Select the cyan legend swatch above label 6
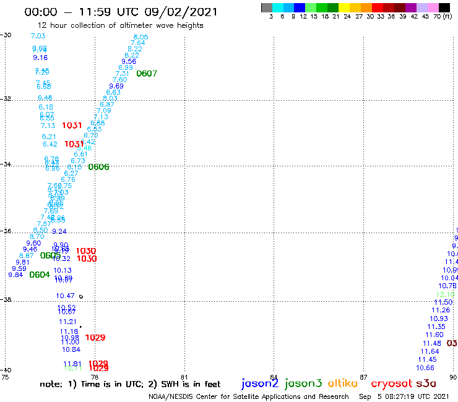Viewport: 458px width, 402px height. point(278,7)
